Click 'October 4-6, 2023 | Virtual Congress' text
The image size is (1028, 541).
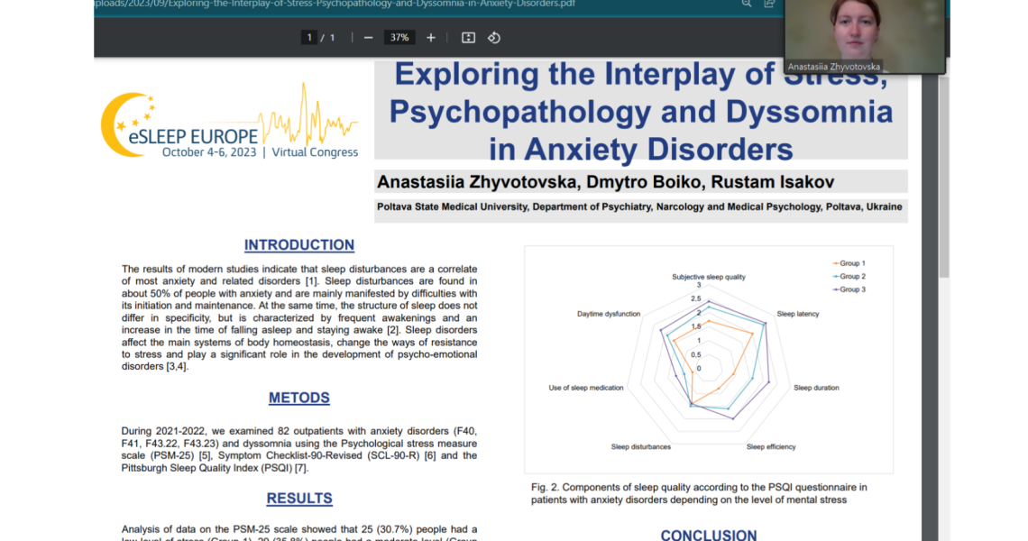coord(261,152)
